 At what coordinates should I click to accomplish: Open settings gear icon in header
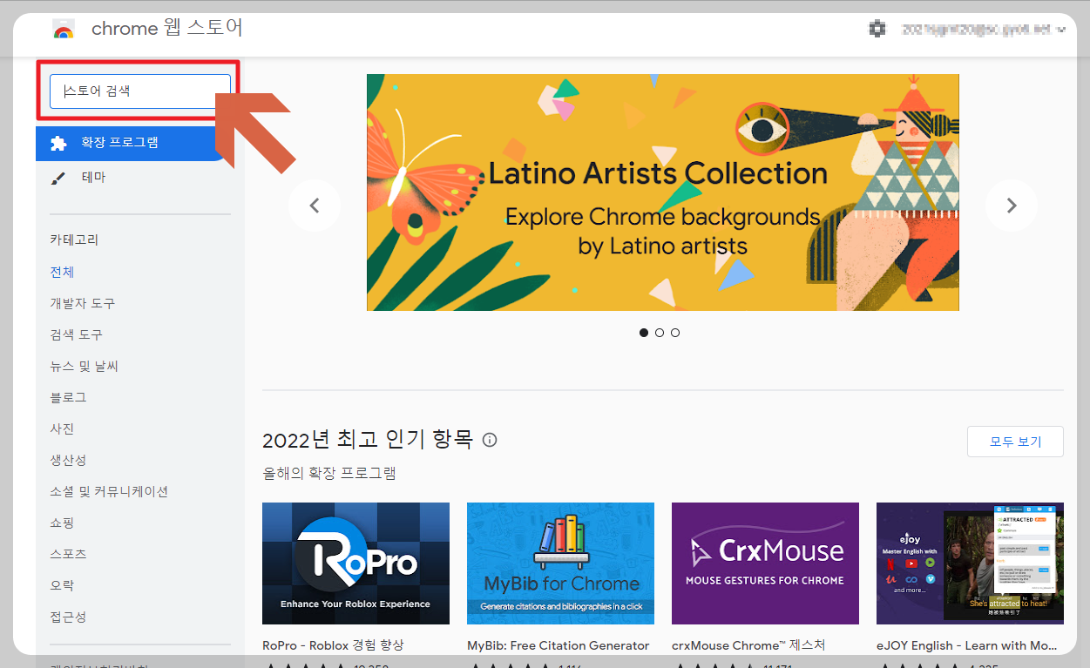[x=877, y=29]
